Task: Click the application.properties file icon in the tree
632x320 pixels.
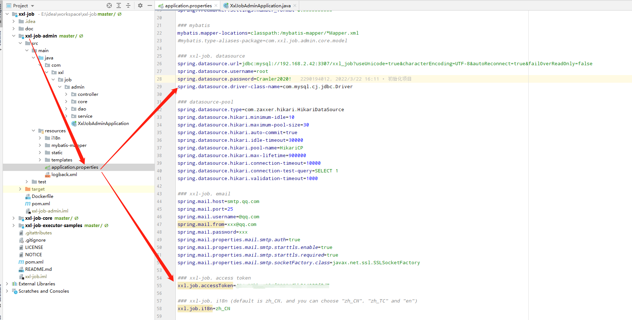Action: (x=47, y=167)
